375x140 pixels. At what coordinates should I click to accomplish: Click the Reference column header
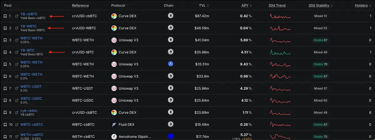pyautogui.click(x=80, y=6)
